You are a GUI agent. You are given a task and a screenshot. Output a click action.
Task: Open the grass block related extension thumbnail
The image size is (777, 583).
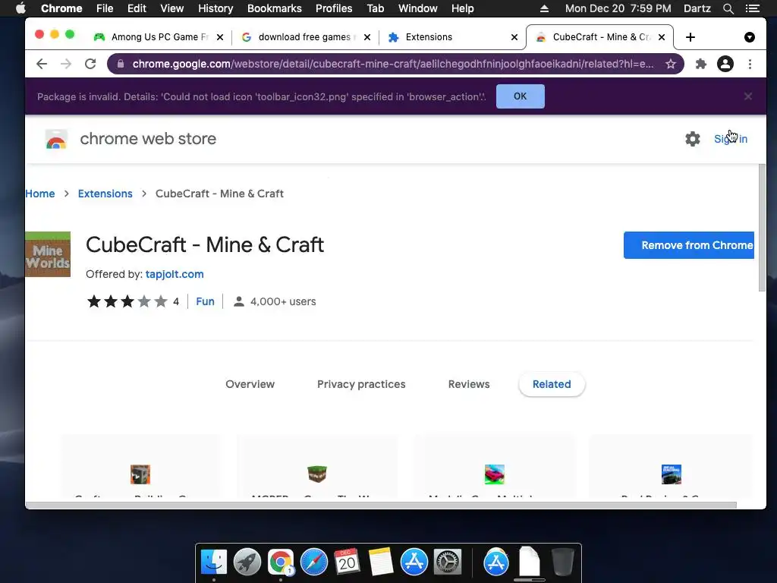pos(317,474)
